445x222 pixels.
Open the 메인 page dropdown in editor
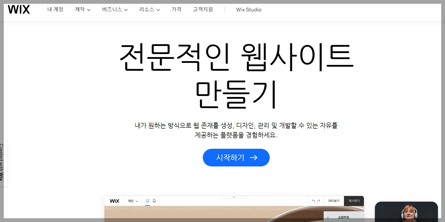point(133,201)
